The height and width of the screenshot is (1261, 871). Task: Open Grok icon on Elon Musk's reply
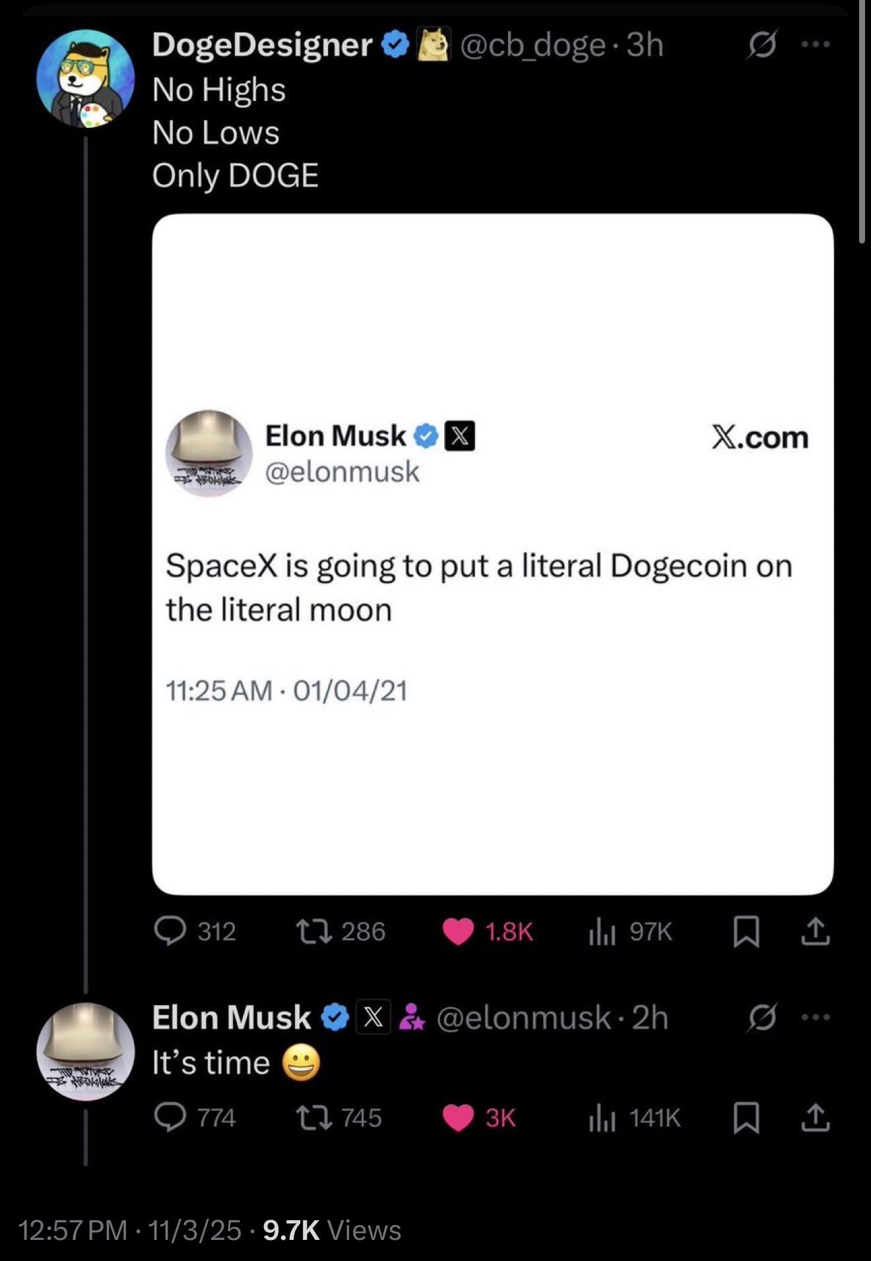pos(762,1018)
